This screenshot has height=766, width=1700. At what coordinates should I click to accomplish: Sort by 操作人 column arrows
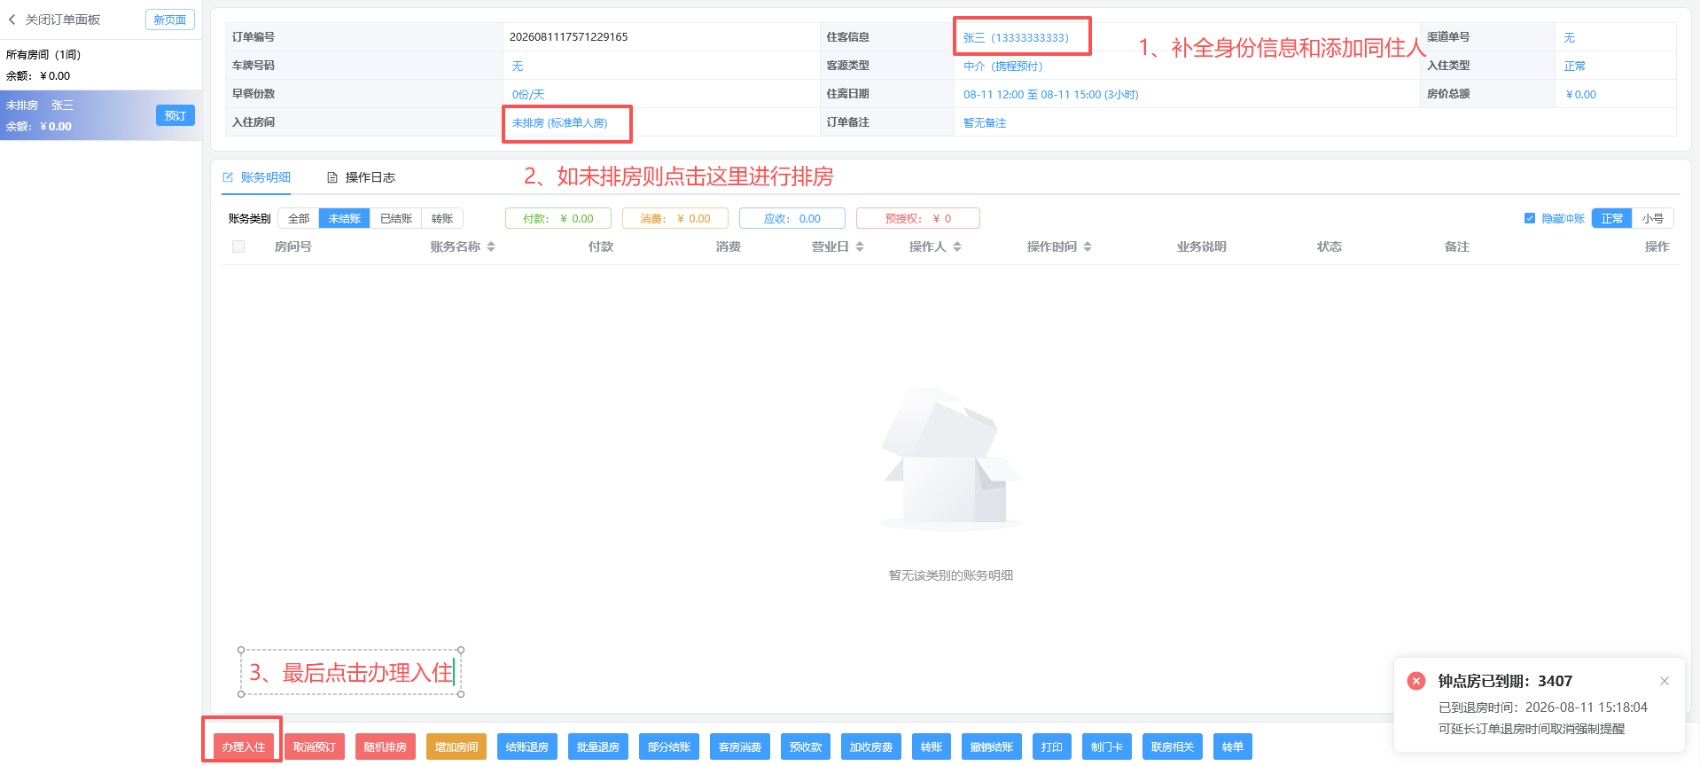pyautogui.click(x=957, y=246)
